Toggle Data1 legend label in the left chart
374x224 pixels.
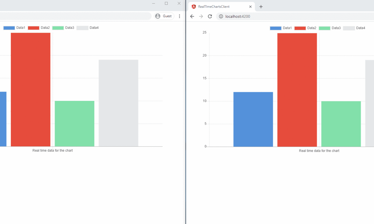(20, 28)
